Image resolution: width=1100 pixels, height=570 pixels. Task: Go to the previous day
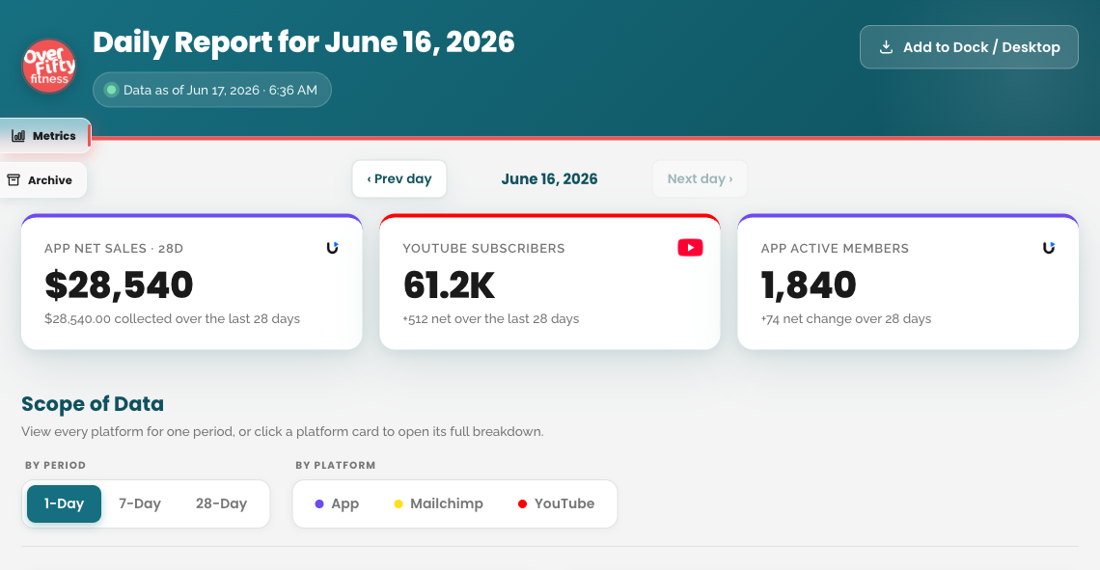click(x=399, y=178)
